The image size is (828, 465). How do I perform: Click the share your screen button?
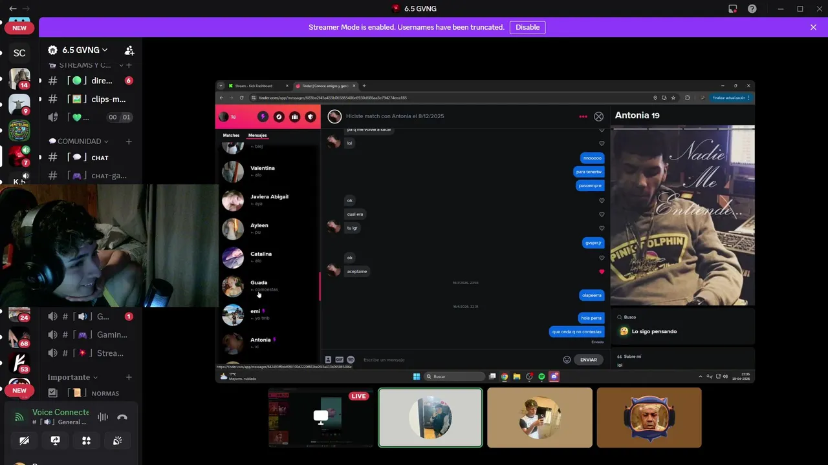point(55,440)
